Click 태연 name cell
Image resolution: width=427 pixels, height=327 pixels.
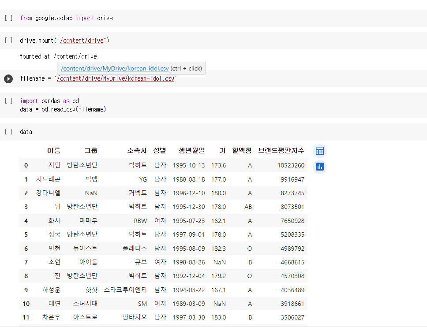[x=54, y=303]
